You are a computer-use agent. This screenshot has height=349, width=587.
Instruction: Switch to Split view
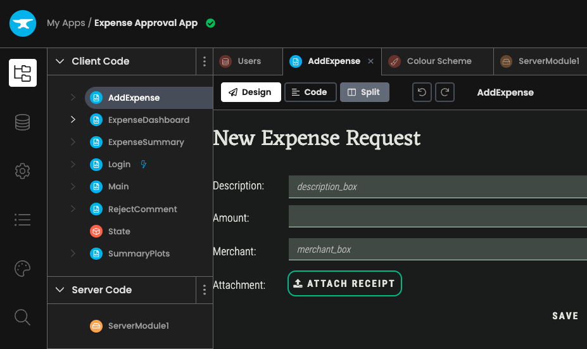(x=364, y=92)
